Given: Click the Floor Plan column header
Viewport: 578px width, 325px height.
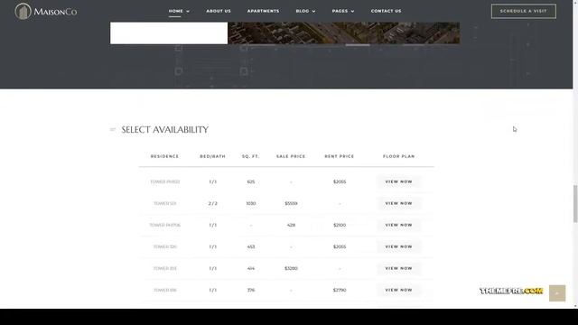Looking at the screenshot, I should coord(398,156).
